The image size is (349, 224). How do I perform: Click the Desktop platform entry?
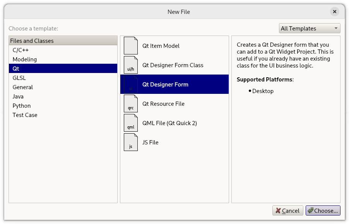click(x=263, y=91)
